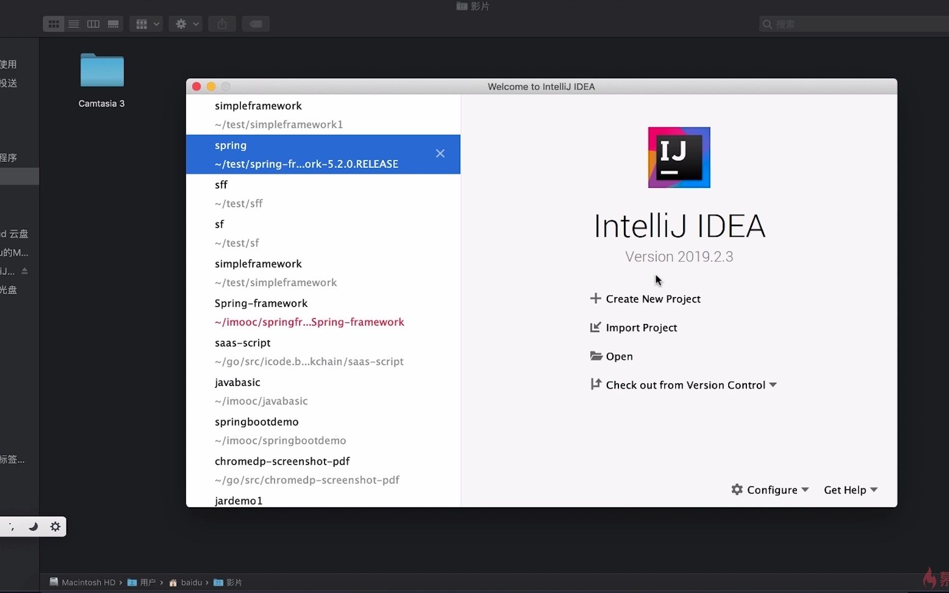Open Finder action gear menu

(186, 24)
